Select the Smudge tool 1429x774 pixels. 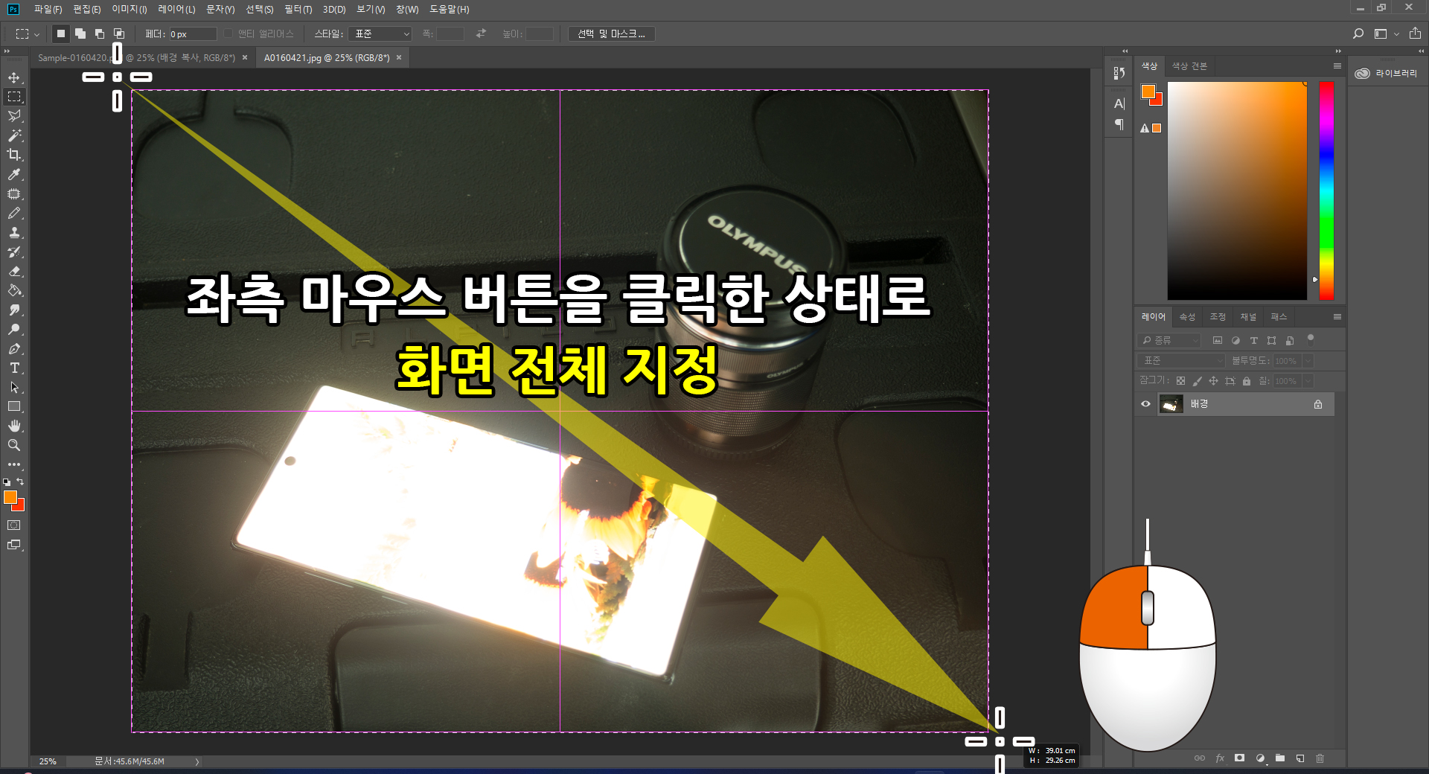click(14, 310)
